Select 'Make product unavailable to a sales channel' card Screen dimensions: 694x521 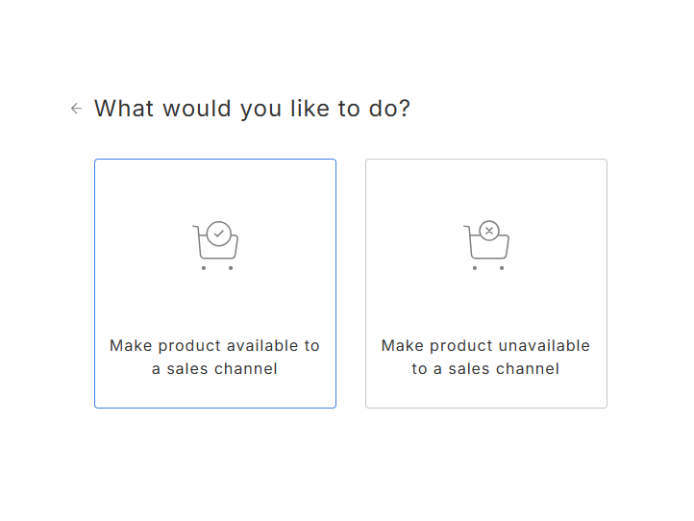[x=486, y=284]
